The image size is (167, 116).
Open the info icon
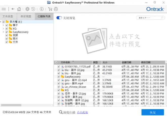click(x=42, y=9)
